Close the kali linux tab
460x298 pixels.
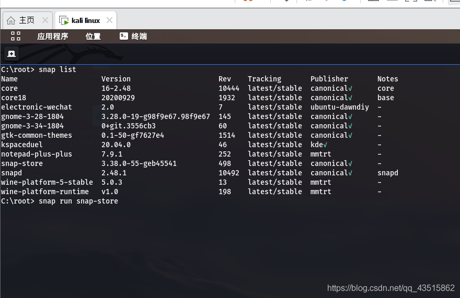[x=109, y=20]
